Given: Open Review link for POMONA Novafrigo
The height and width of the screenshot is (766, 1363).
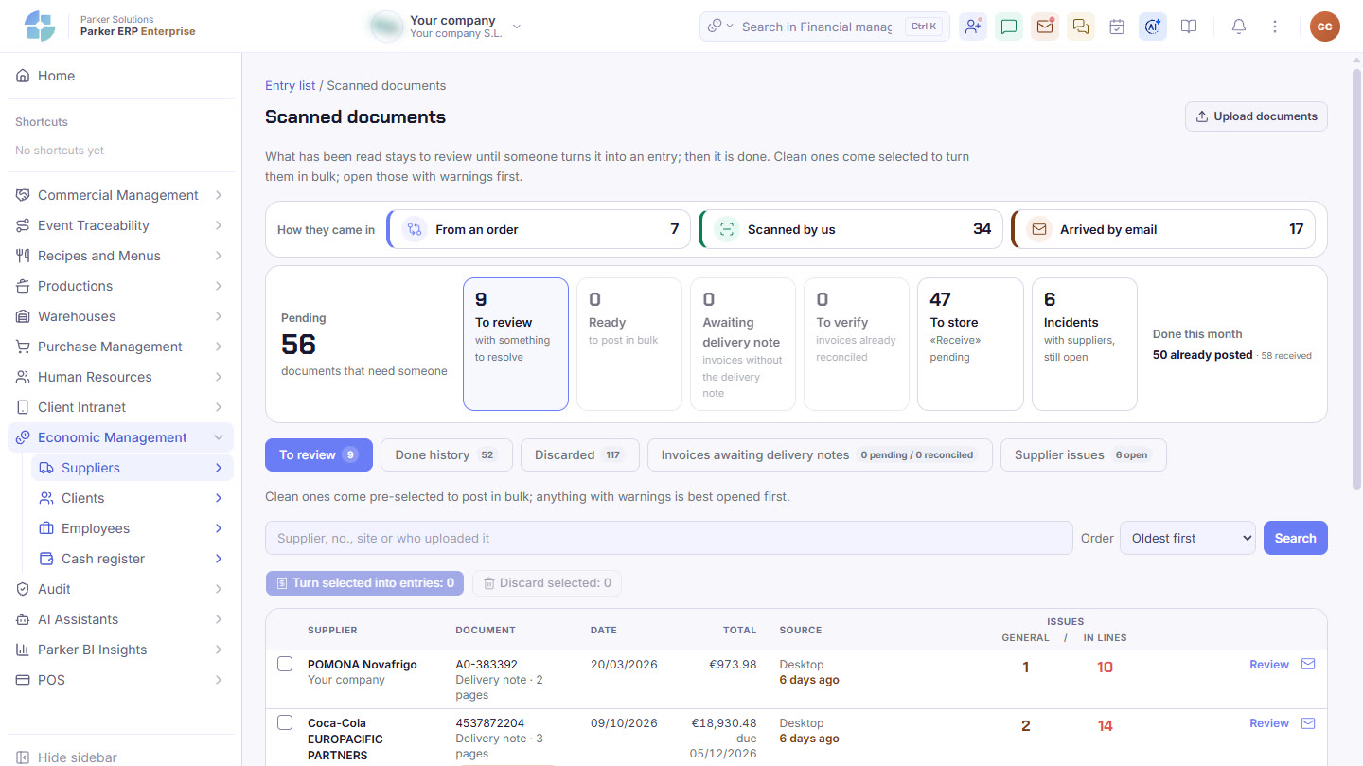Looking at the screenshot, I should point(1269,665).
